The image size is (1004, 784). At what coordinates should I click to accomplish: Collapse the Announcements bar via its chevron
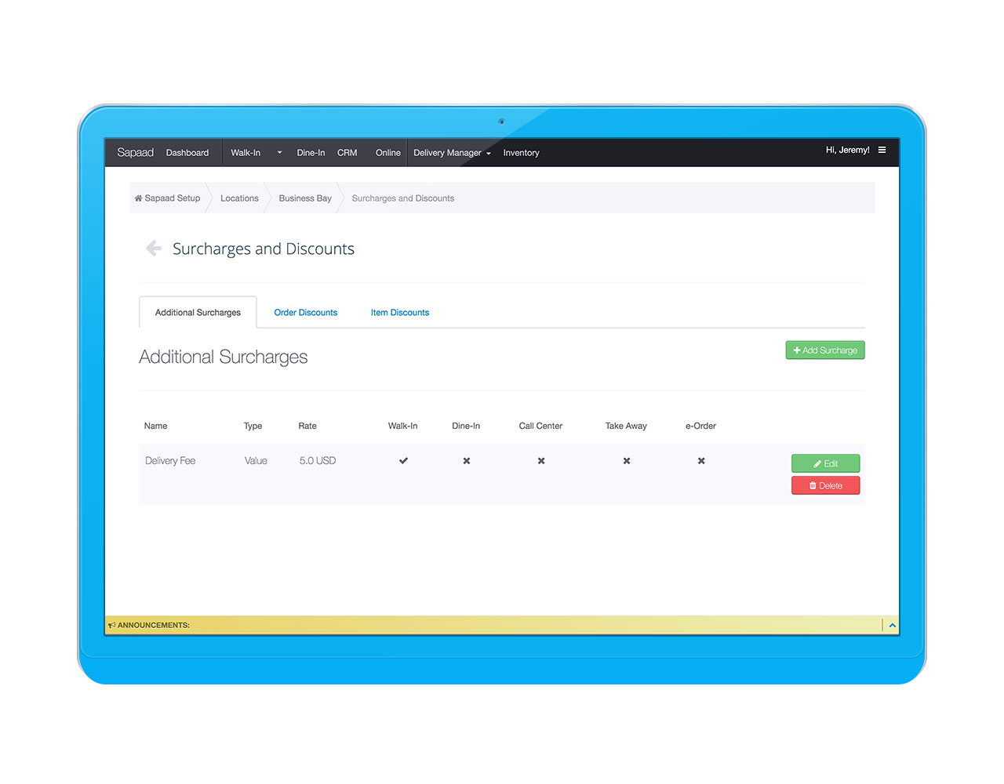pos(892,625)
